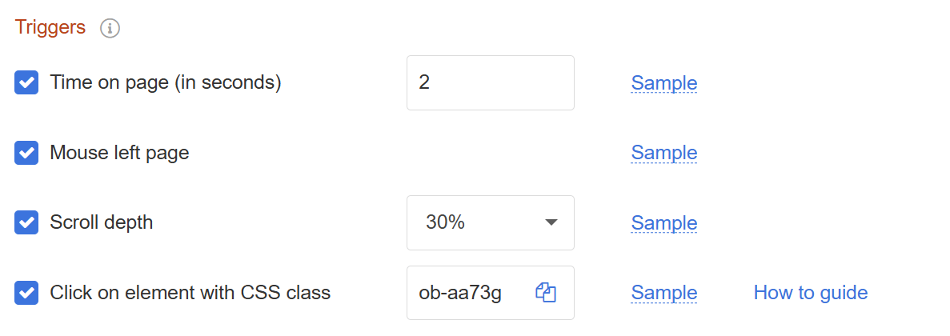950x336 pixels.
Task: Click the Mouse left page label
Action: pos(119,152)
